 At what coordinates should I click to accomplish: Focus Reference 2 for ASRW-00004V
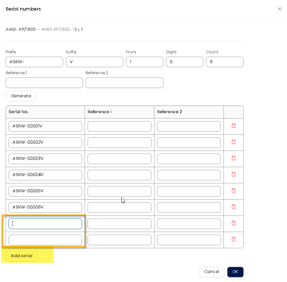189,175
